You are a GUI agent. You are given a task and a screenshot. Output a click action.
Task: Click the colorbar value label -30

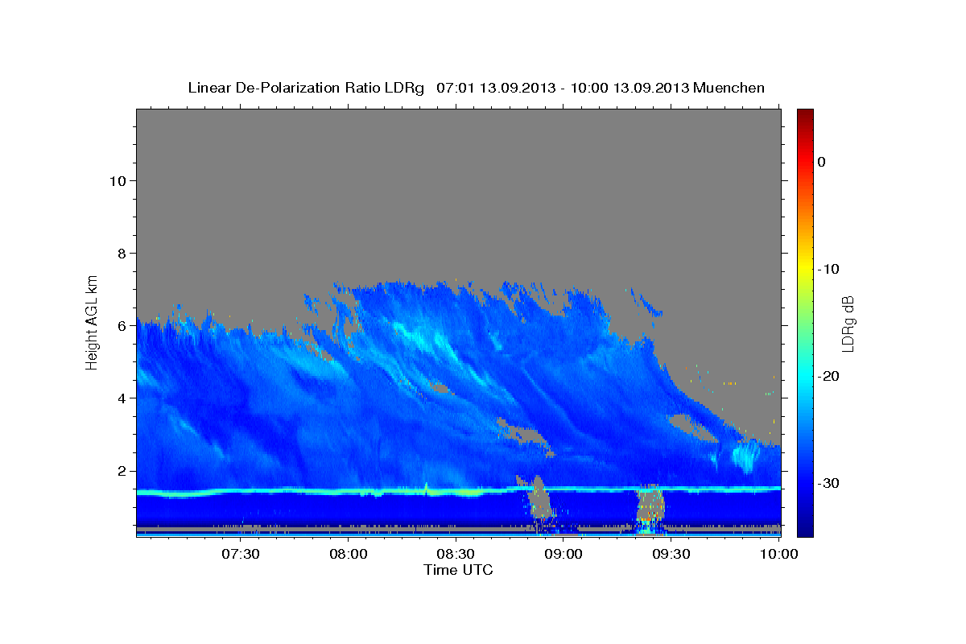coord(829,483)
